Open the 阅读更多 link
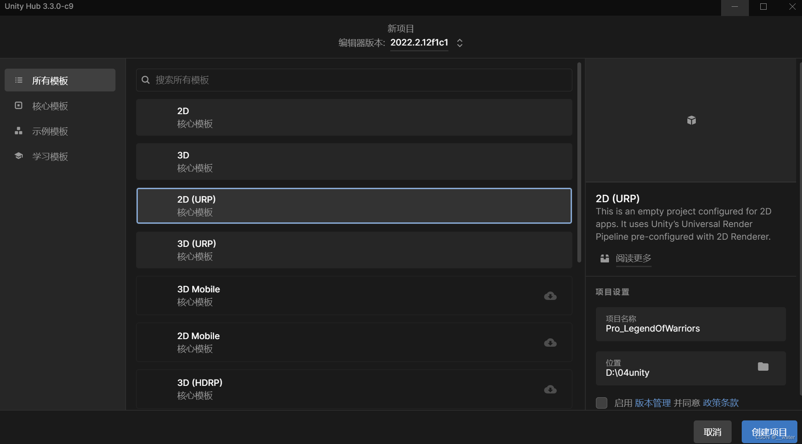 tap(633, 258)
